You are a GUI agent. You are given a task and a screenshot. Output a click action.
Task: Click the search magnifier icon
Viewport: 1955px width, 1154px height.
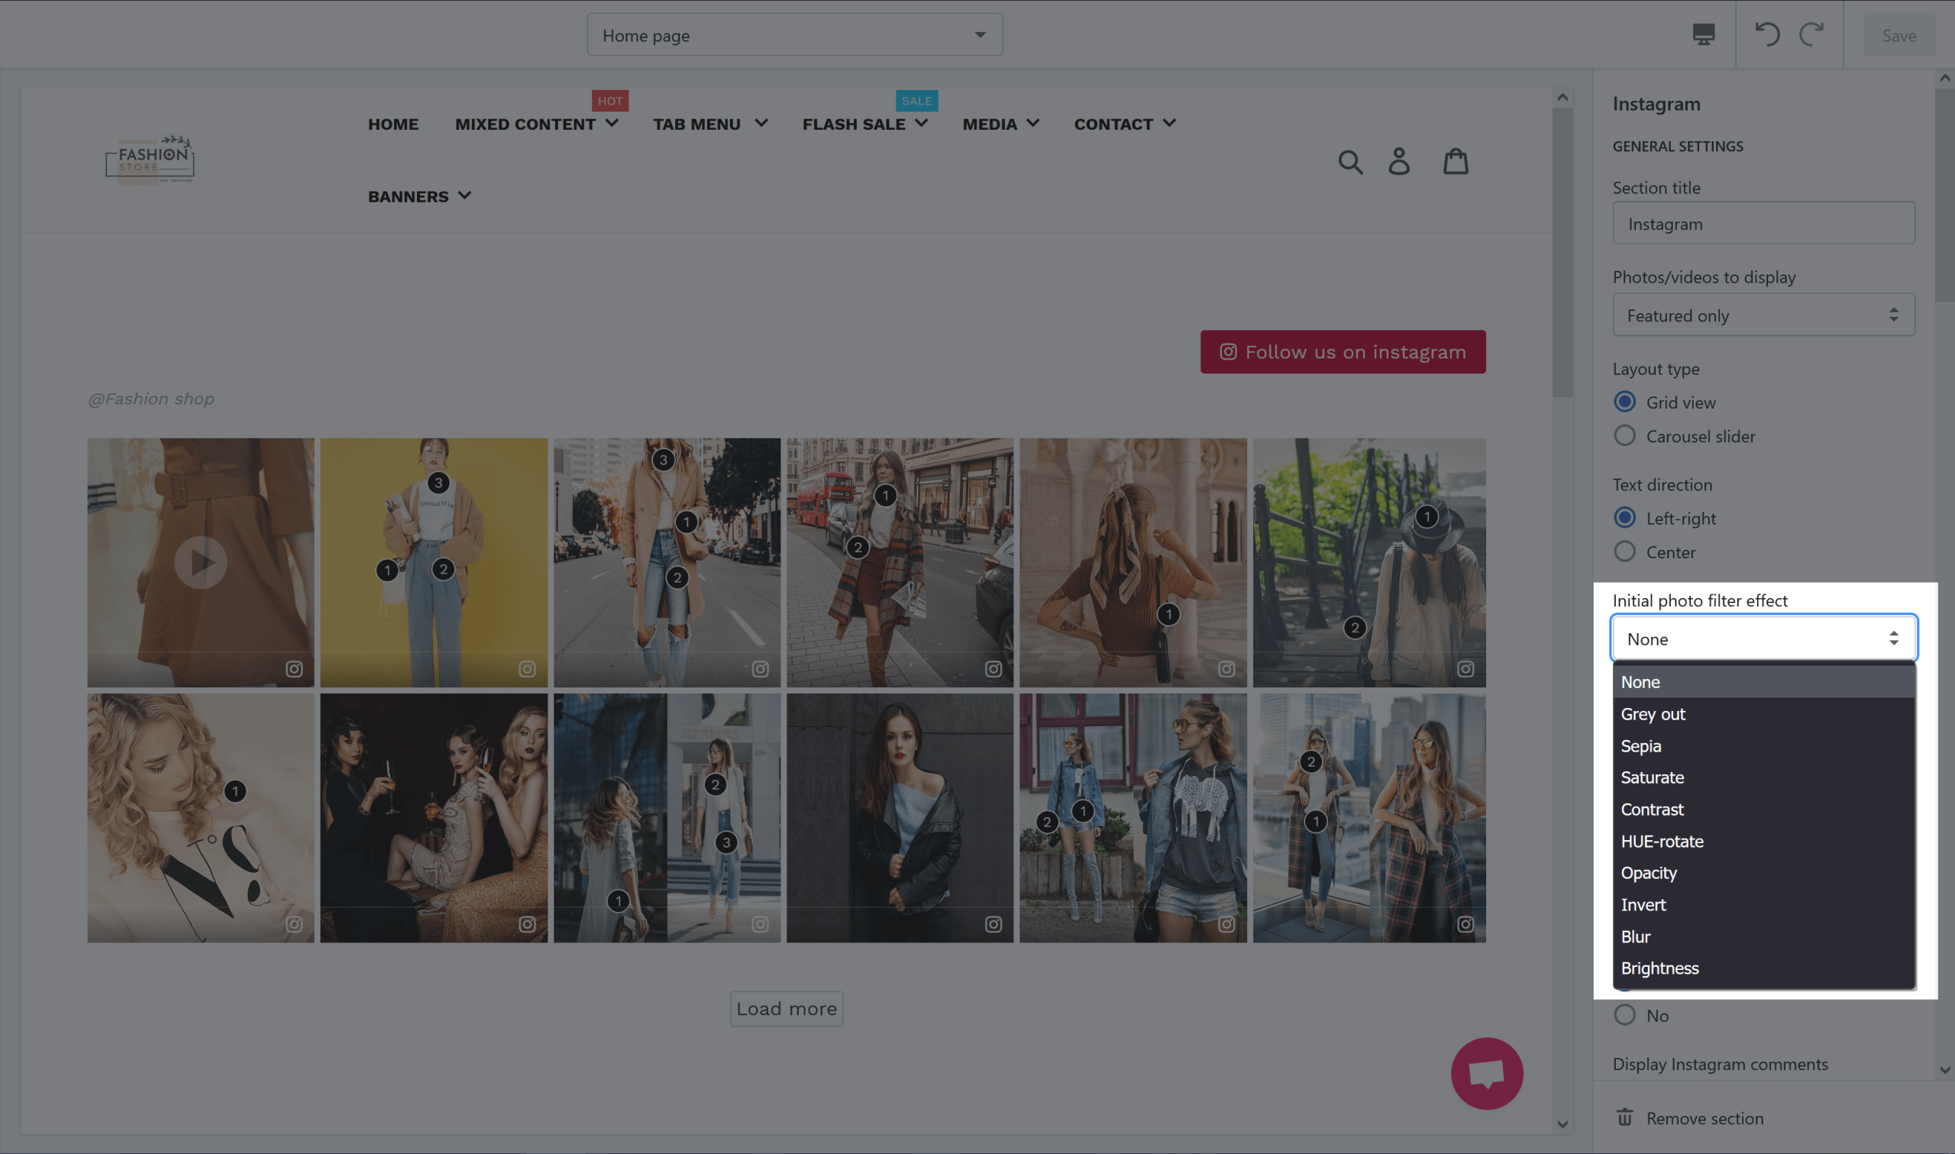tap(1350, 162)
